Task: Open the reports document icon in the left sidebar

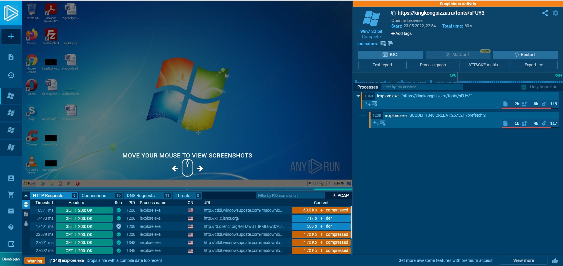Action: (11, 57)
